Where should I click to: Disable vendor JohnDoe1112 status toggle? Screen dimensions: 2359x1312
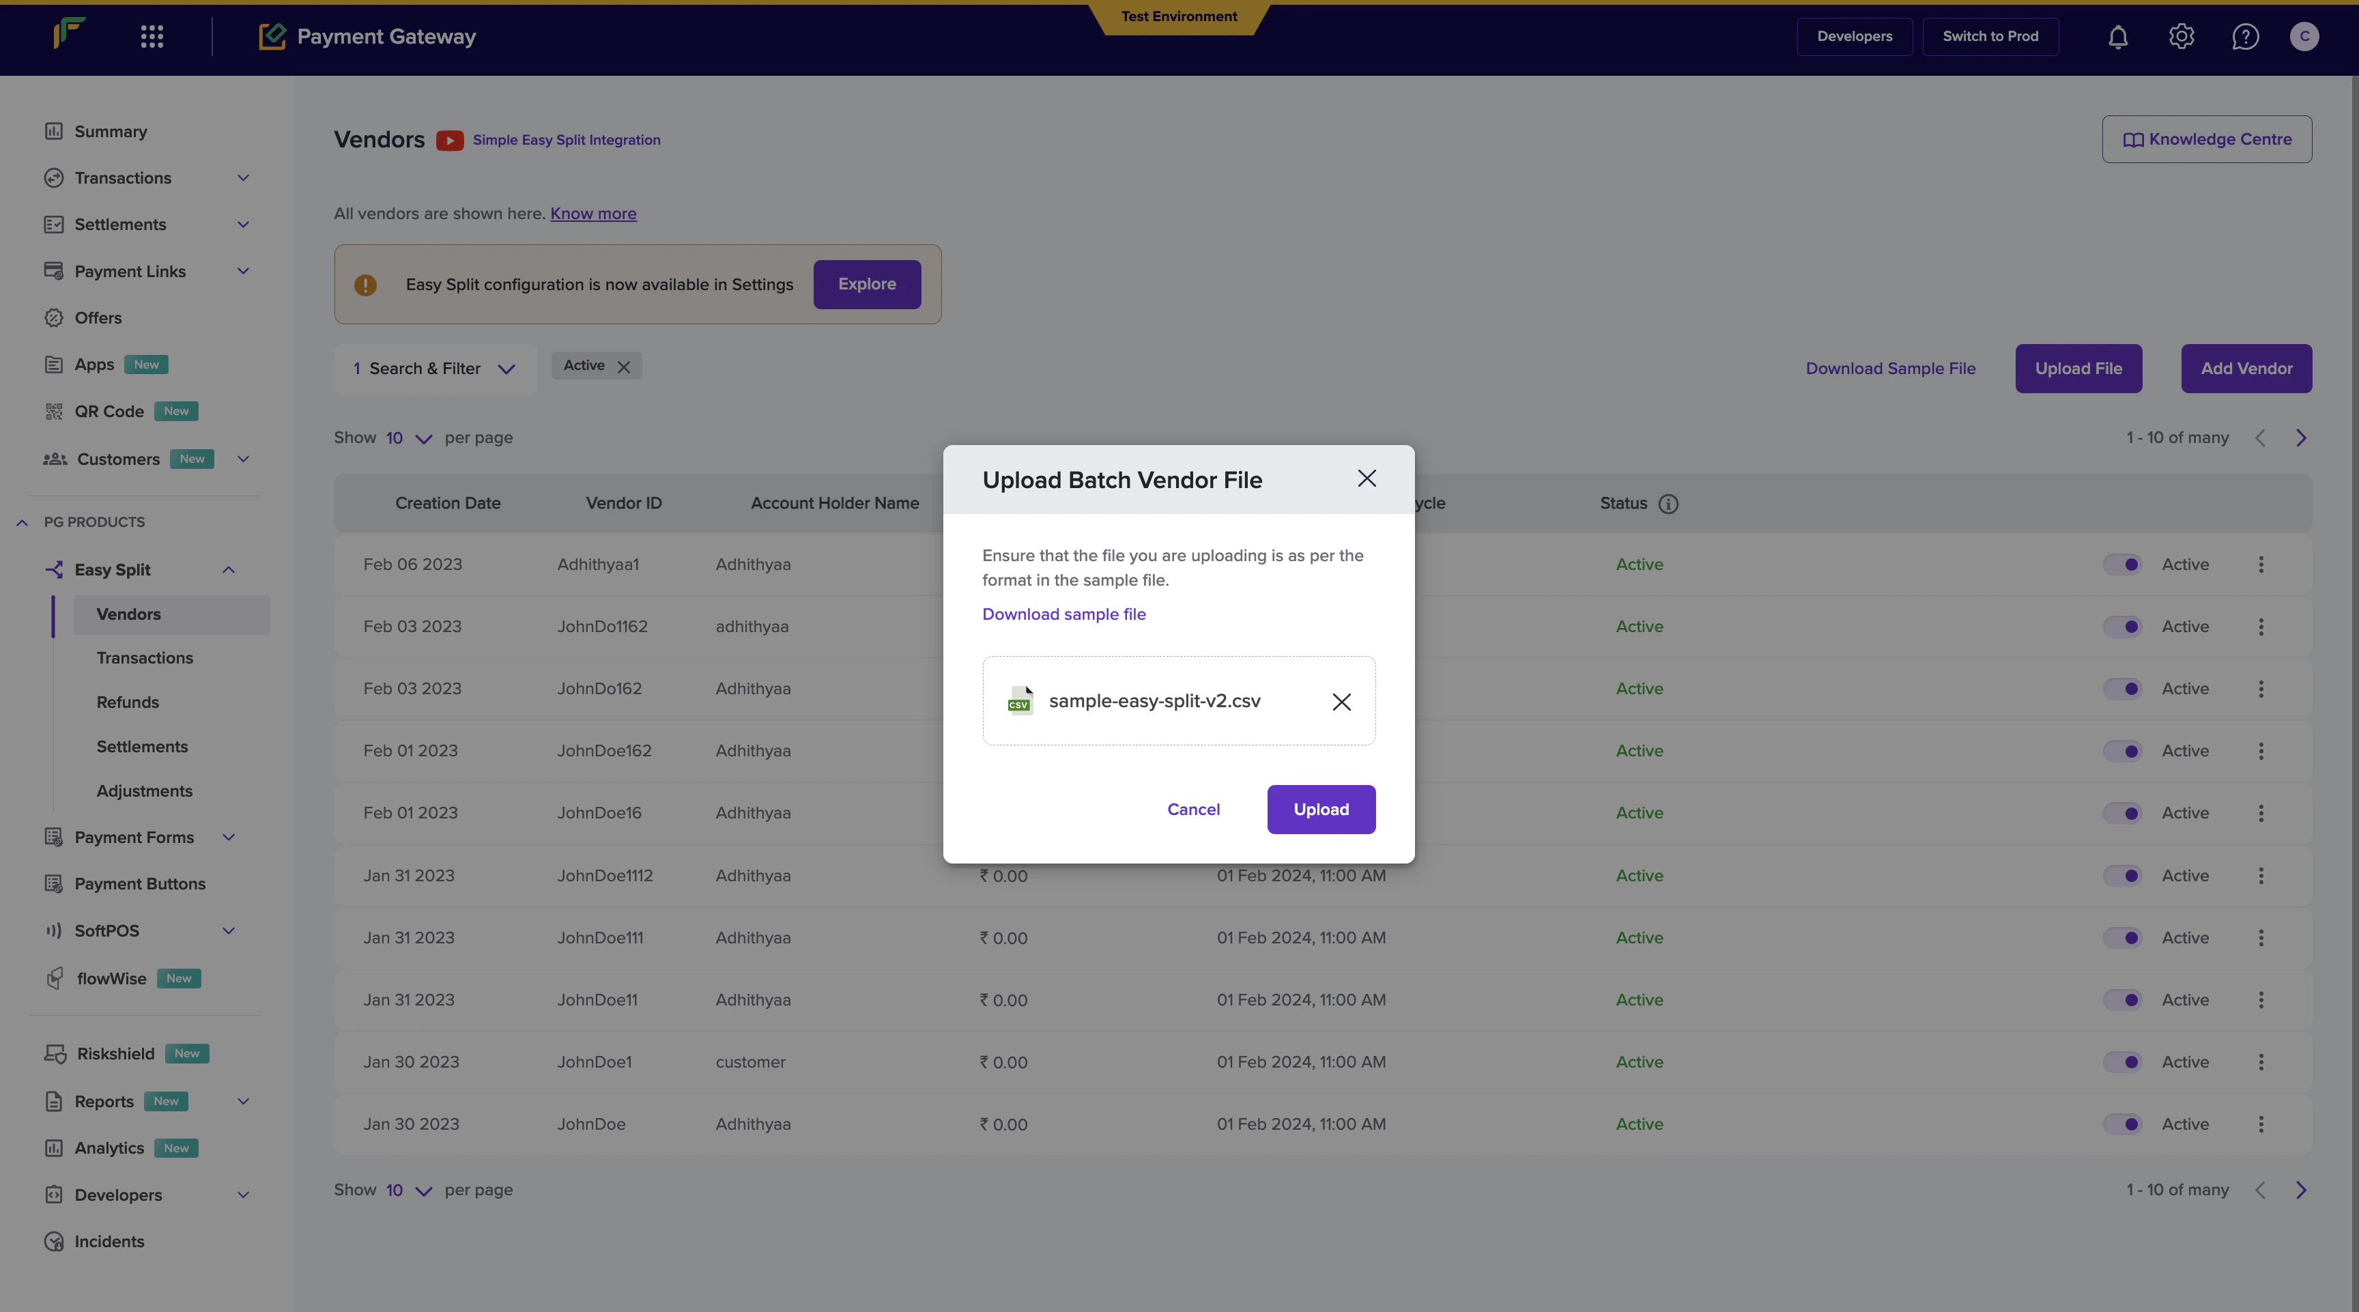[2122, 876]
